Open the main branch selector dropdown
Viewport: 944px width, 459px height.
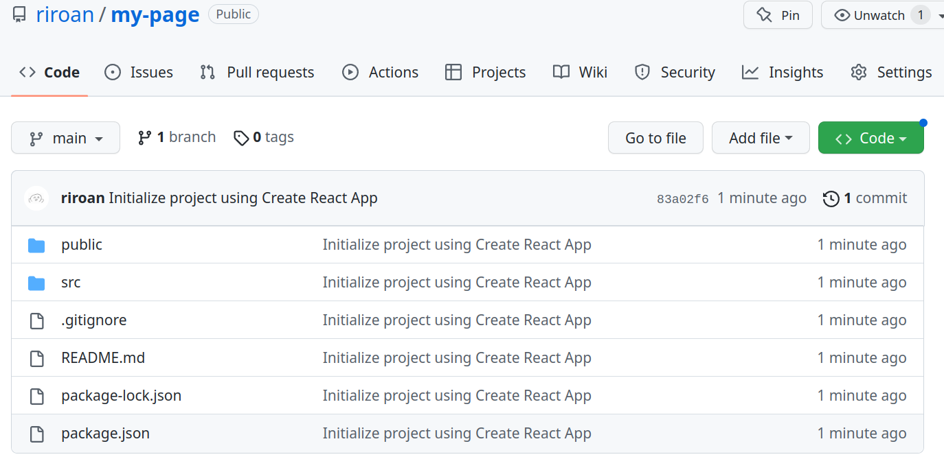tap(66, 138)
